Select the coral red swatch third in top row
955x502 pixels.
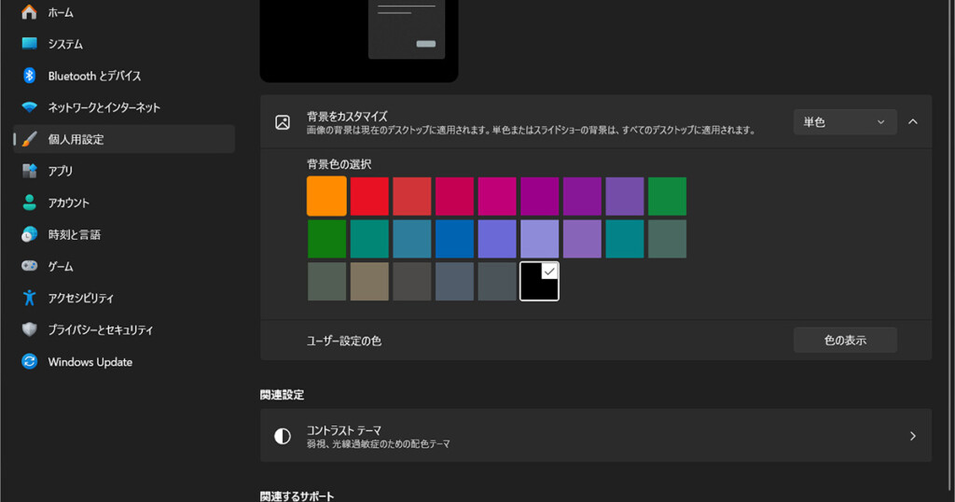411,196
